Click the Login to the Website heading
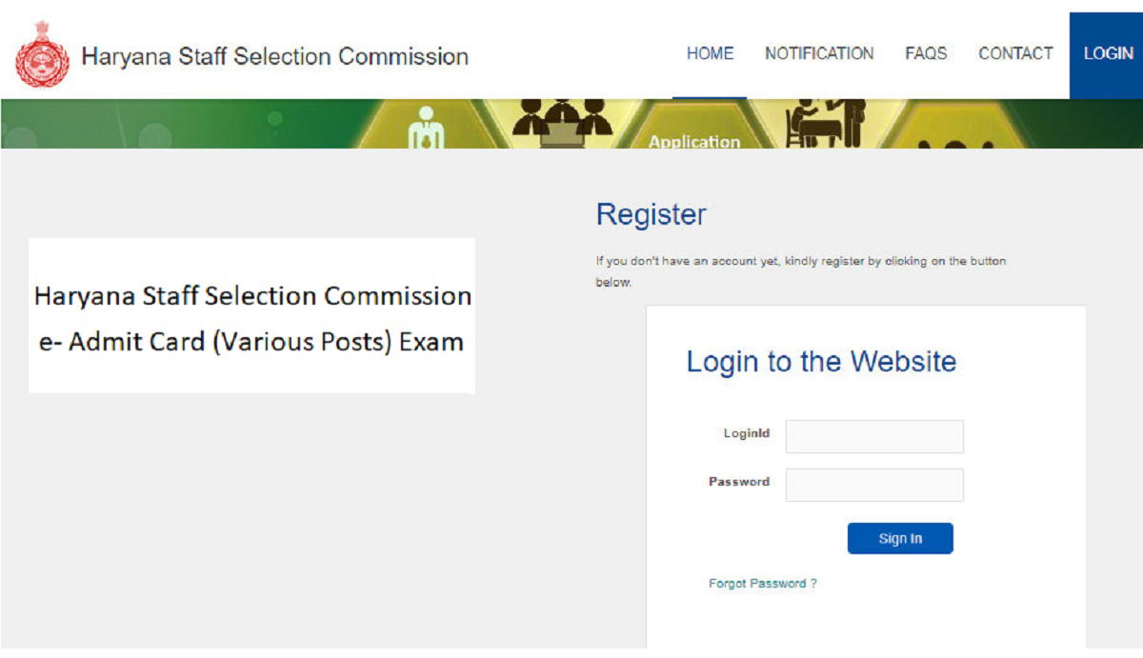1143x658 pixels. point(821,362)
